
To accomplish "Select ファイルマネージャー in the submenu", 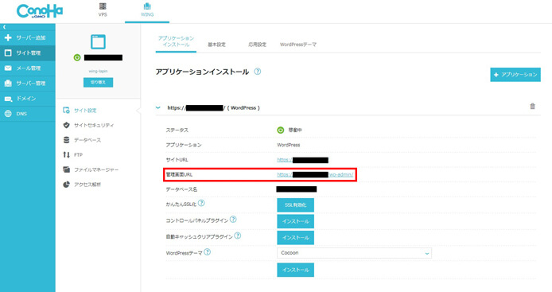I will [96, 169].
